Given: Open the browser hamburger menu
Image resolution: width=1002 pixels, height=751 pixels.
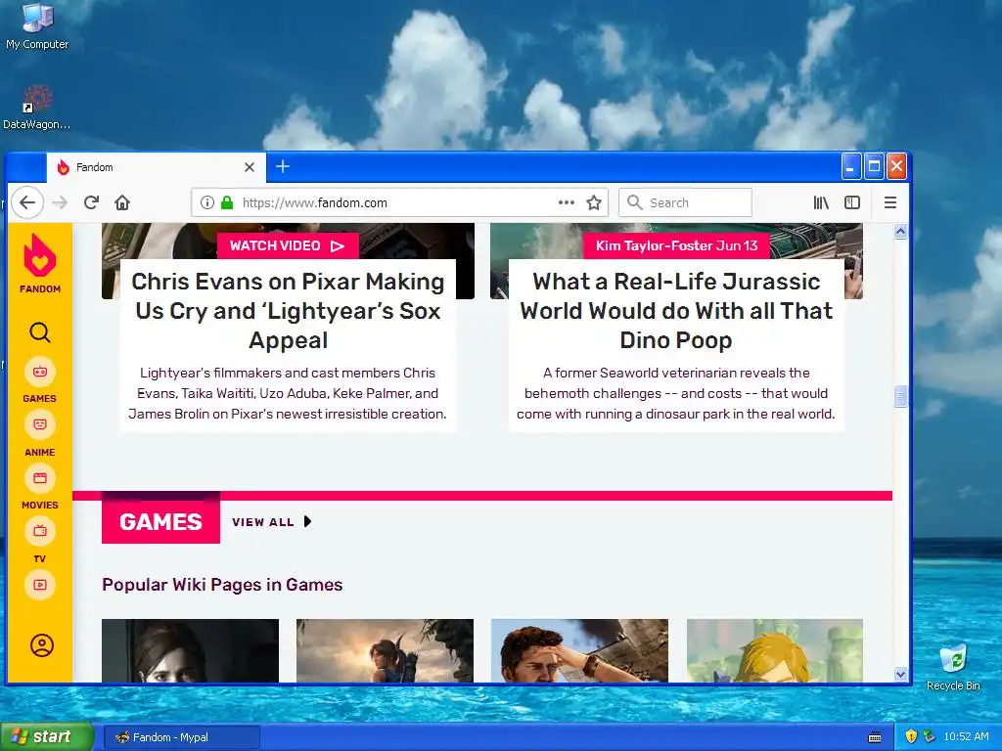Looking at the screenshot, I should point(890,202).
